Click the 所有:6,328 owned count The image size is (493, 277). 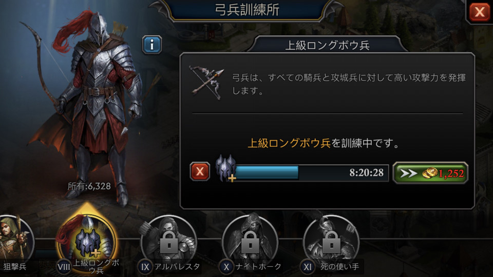tap(89, 186)
